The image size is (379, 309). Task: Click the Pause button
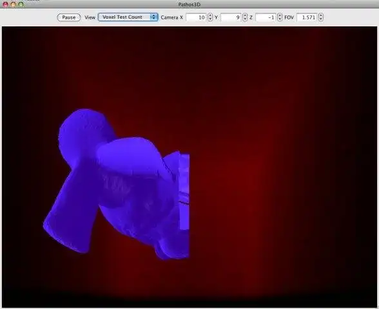68,17
